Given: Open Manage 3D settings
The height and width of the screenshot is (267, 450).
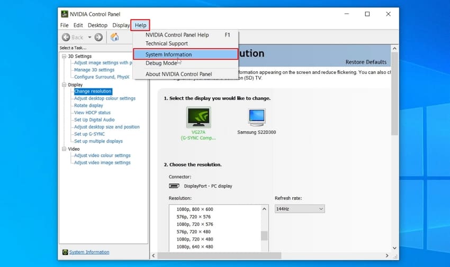Looking at the screenshot, I should 94,70.
